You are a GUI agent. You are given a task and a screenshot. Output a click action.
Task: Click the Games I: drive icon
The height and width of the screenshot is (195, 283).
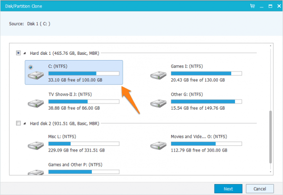coord(158,75)
